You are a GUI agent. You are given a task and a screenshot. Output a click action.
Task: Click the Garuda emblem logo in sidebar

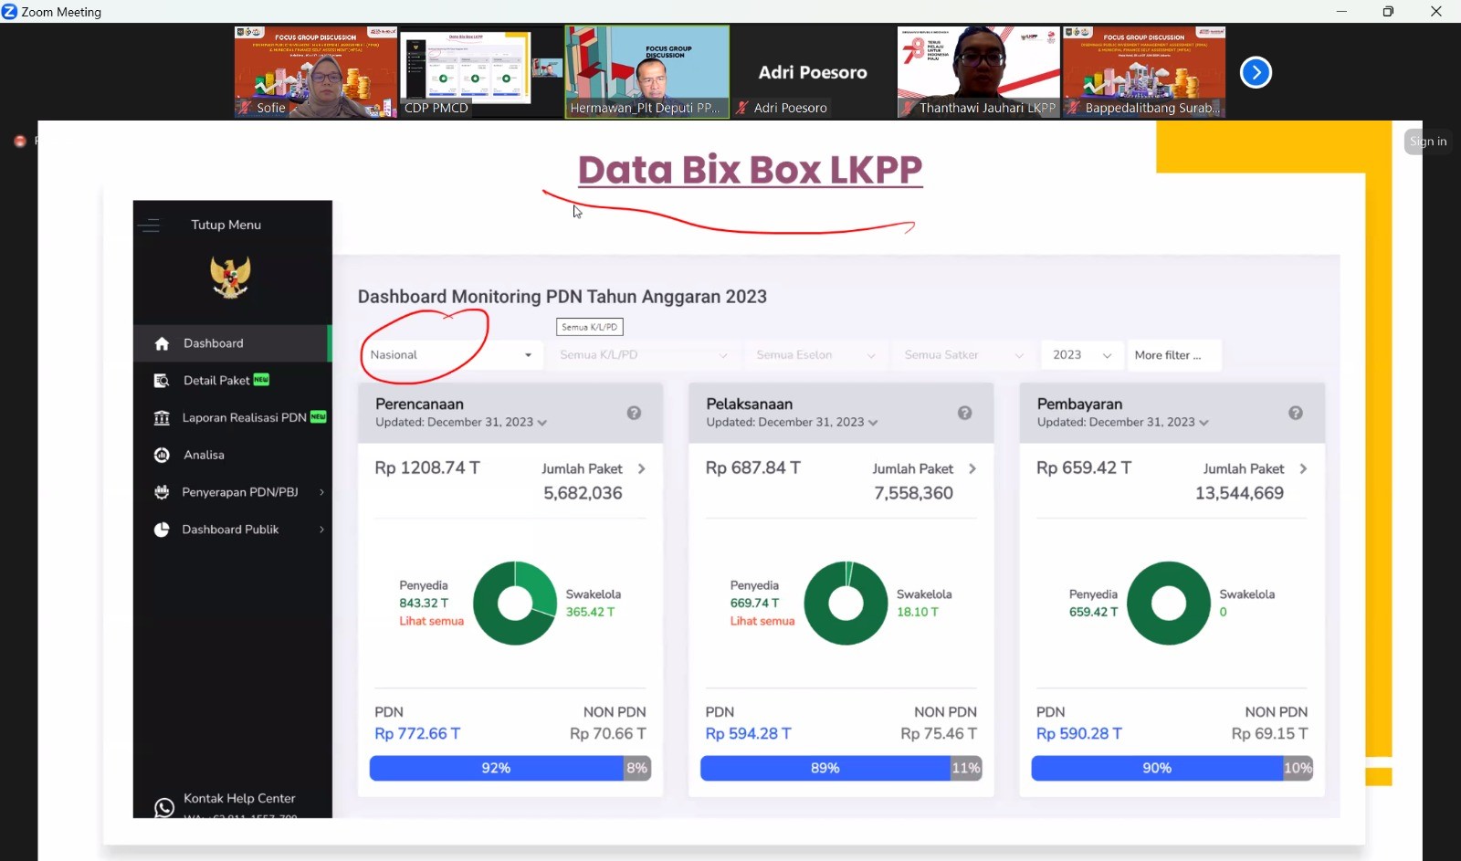(x=230, y=277)
